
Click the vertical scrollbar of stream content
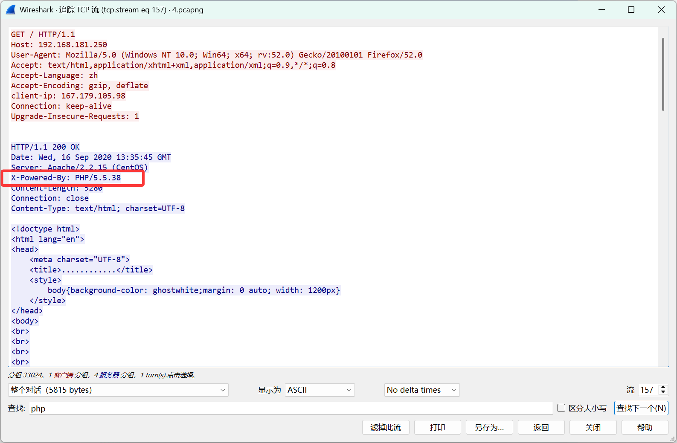tap(663, 75)
